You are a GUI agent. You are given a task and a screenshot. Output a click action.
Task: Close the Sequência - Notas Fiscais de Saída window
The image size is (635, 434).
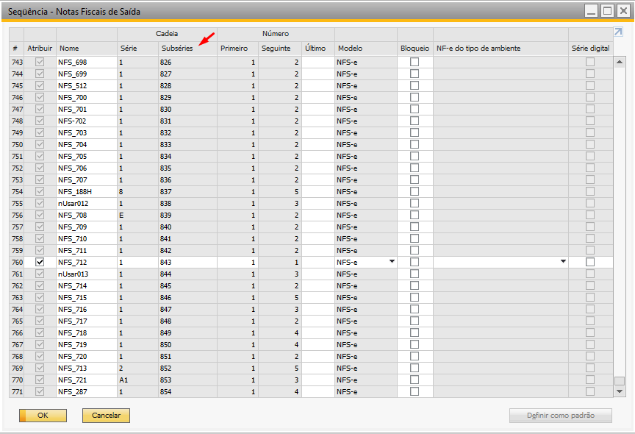[623, 11]
